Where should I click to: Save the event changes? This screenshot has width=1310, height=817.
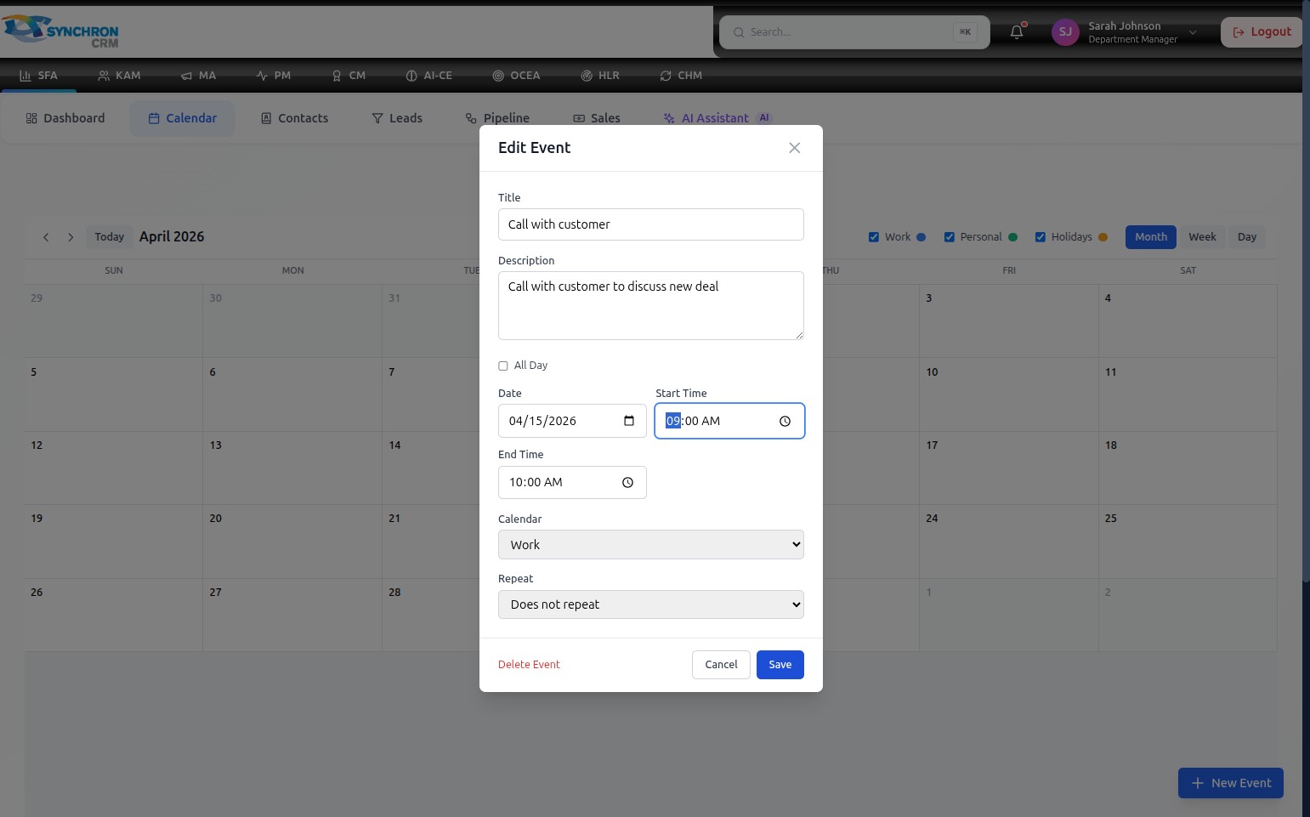pos(780,665)
